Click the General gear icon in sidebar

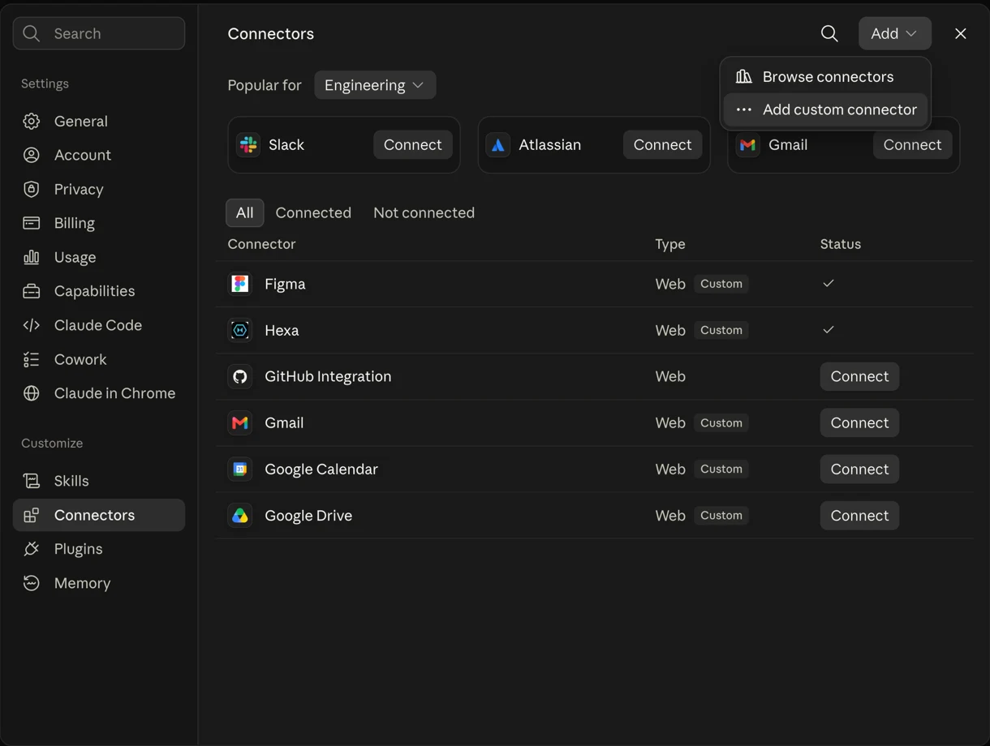32,121
